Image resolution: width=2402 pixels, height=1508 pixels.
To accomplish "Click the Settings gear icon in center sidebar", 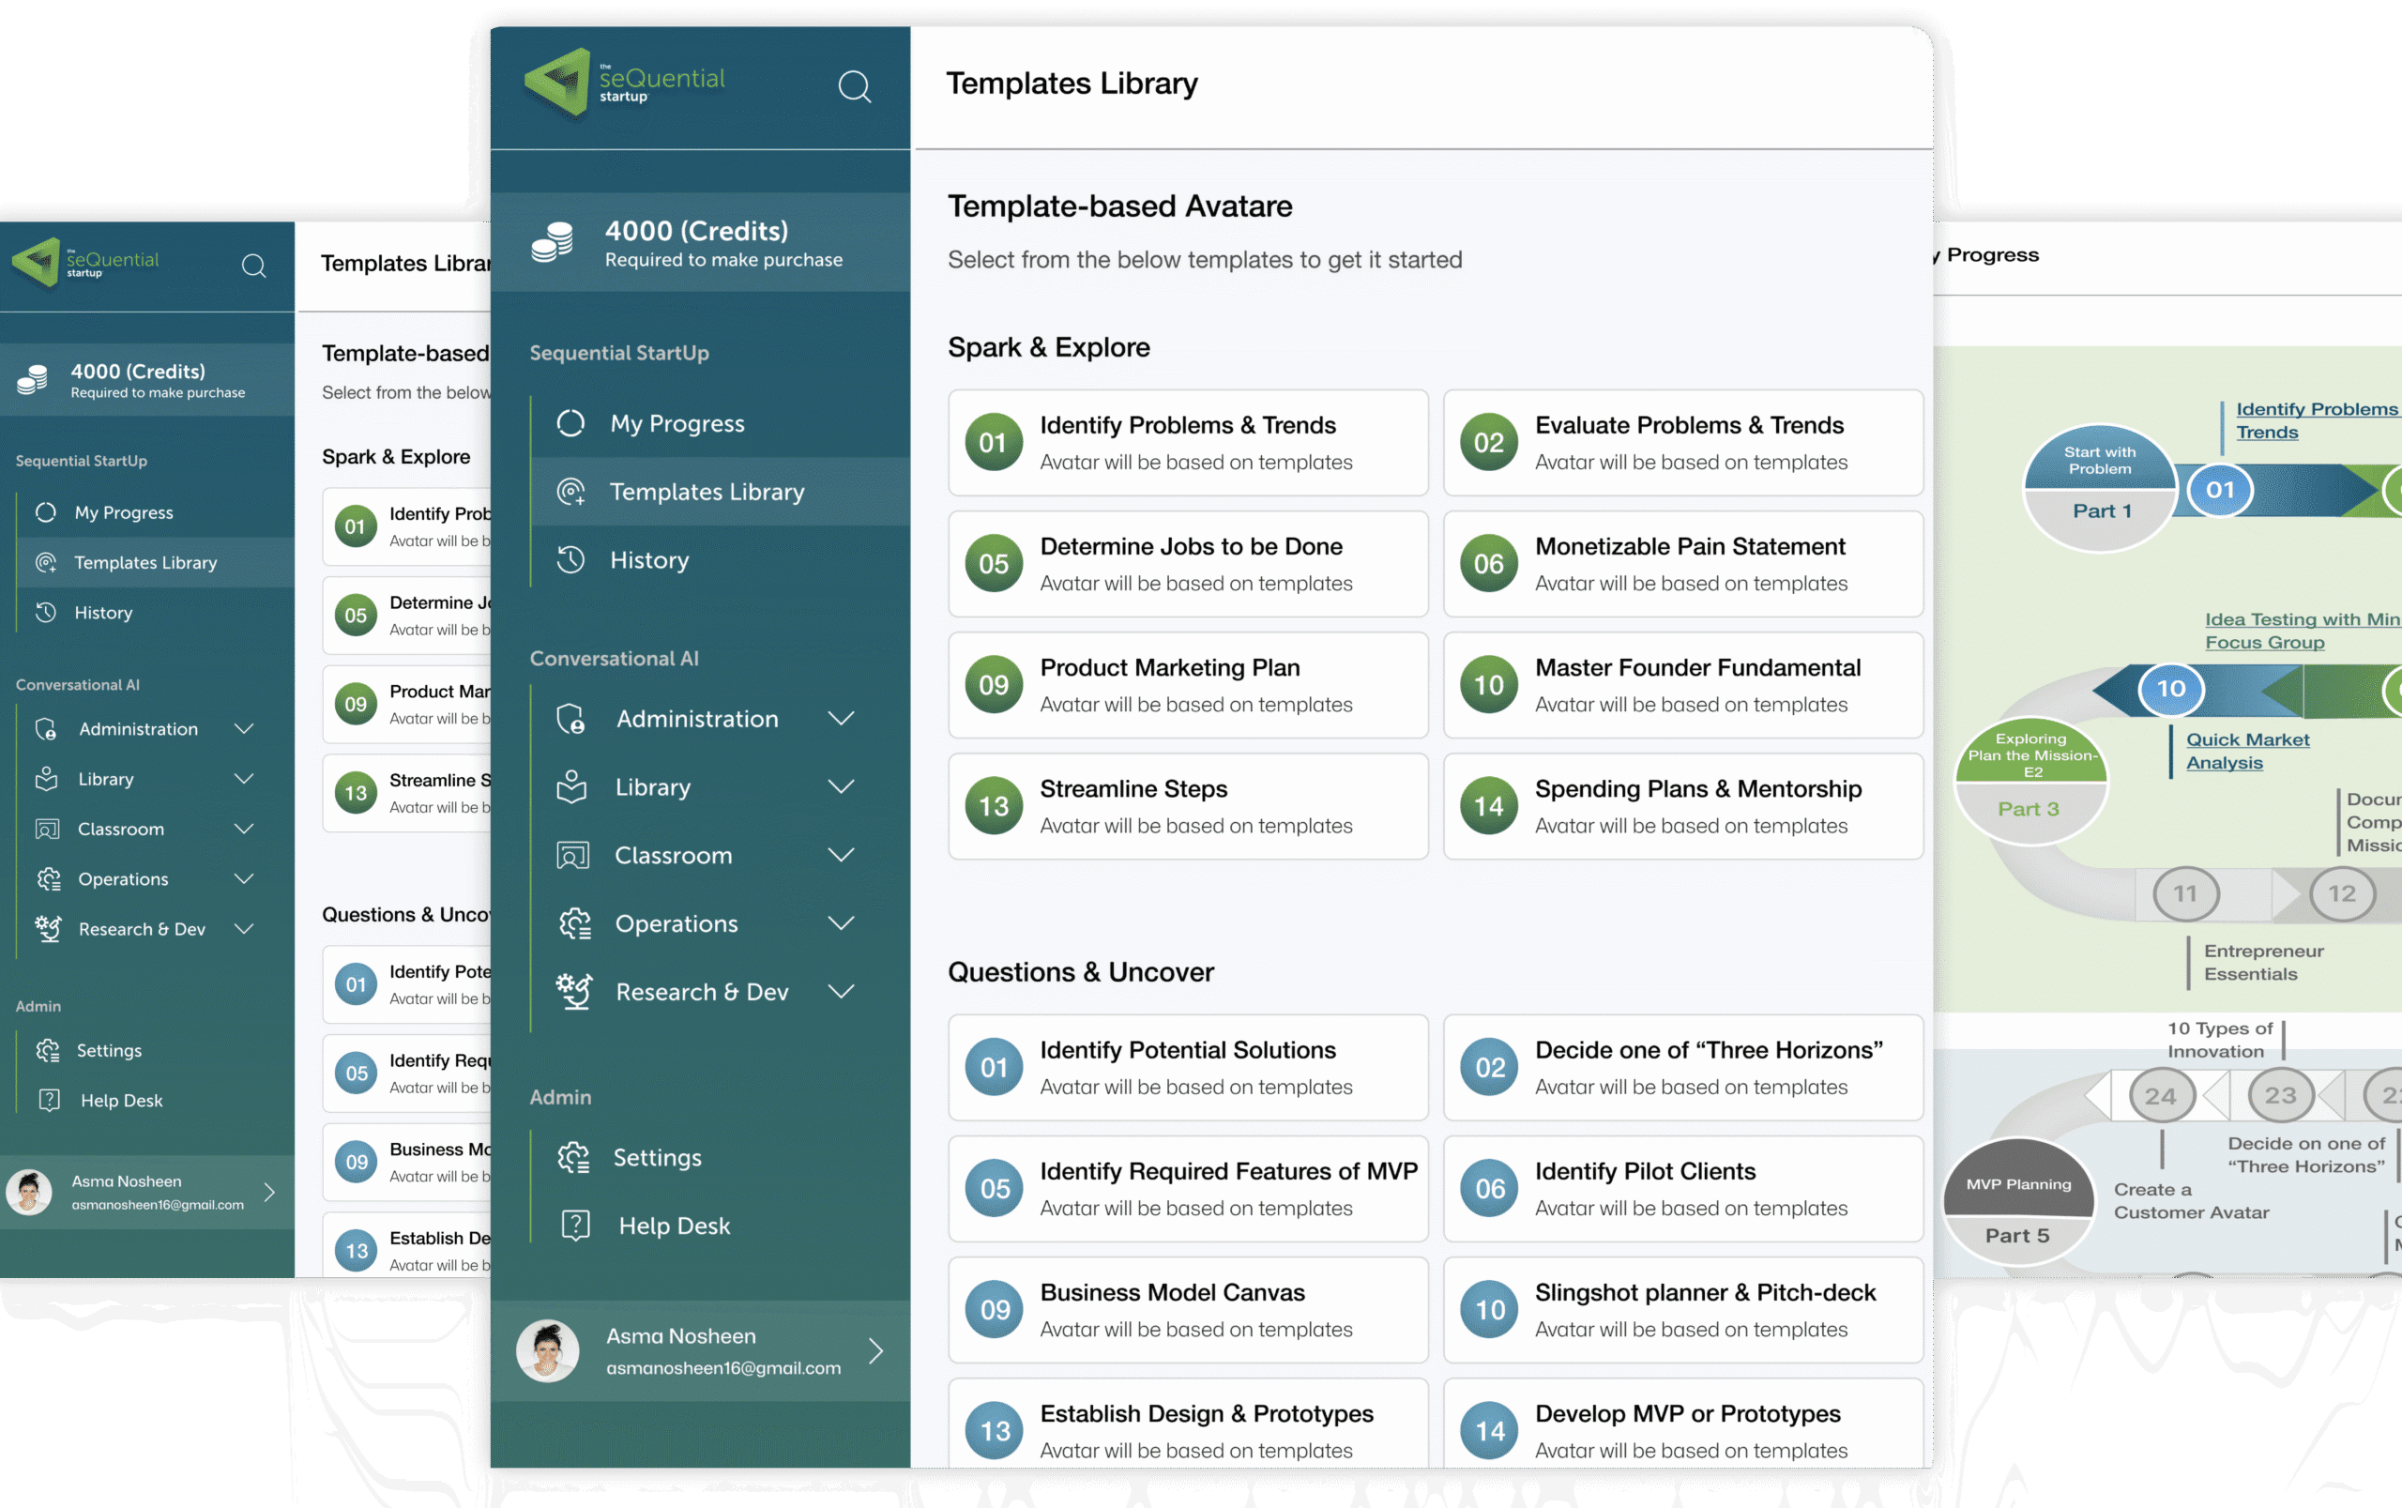I will click(574, 1157).
